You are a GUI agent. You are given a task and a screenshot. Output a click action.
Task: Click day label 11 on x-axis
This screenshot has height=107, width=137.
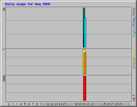coord(48,104)
